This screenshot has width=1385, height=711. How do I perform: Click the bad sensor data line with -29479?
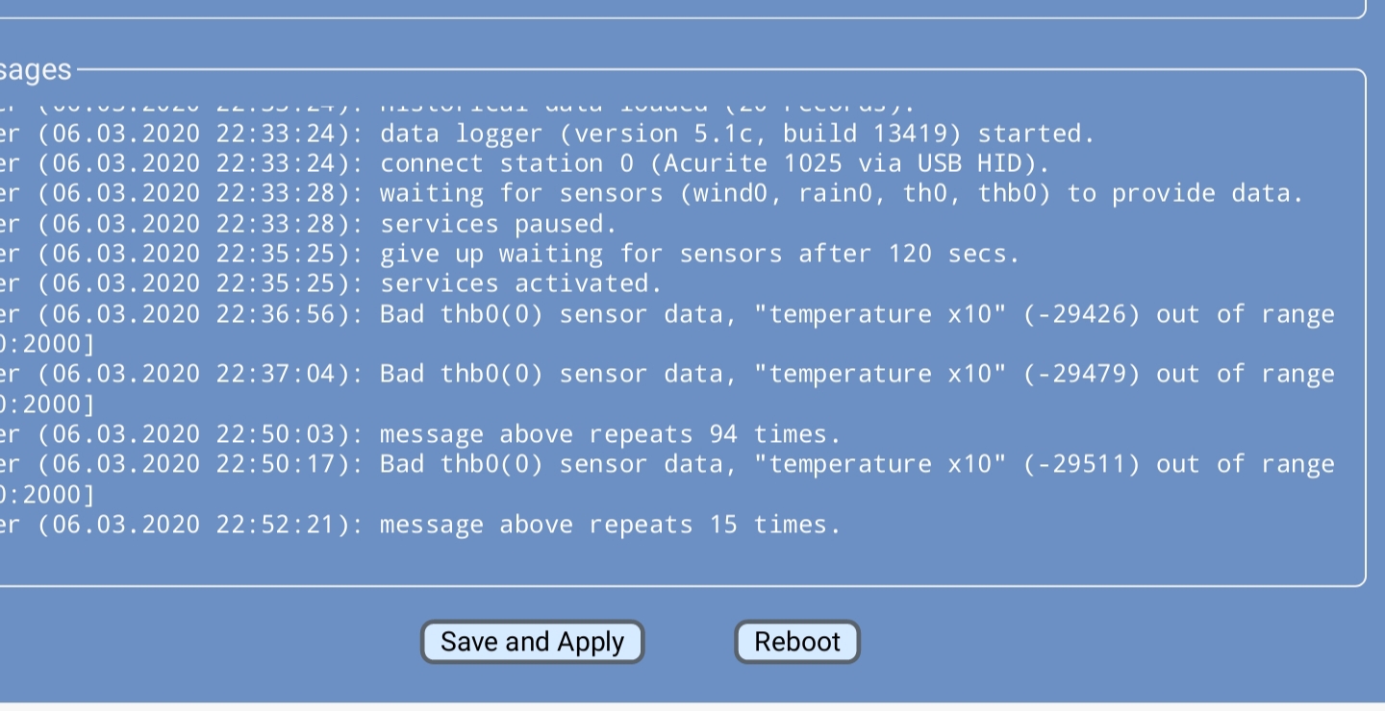(856, 374)
